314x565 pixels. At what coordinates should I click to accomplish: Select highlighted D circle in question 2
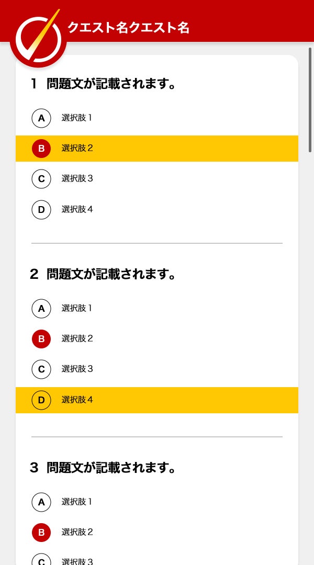click(x=41, y=400)
